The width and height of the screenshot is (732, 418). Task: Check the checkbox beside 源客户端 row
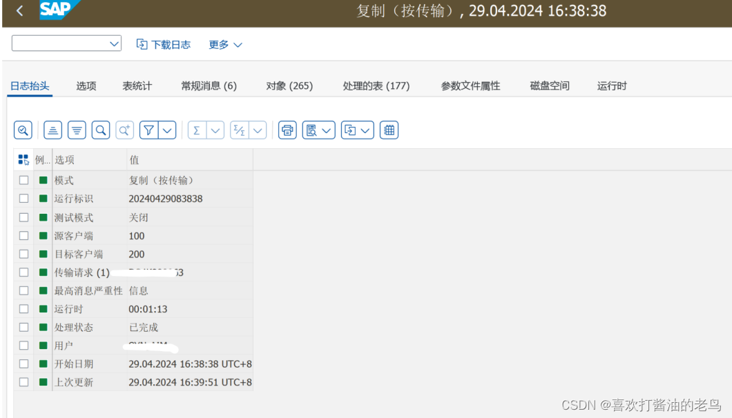coord(23,235)
